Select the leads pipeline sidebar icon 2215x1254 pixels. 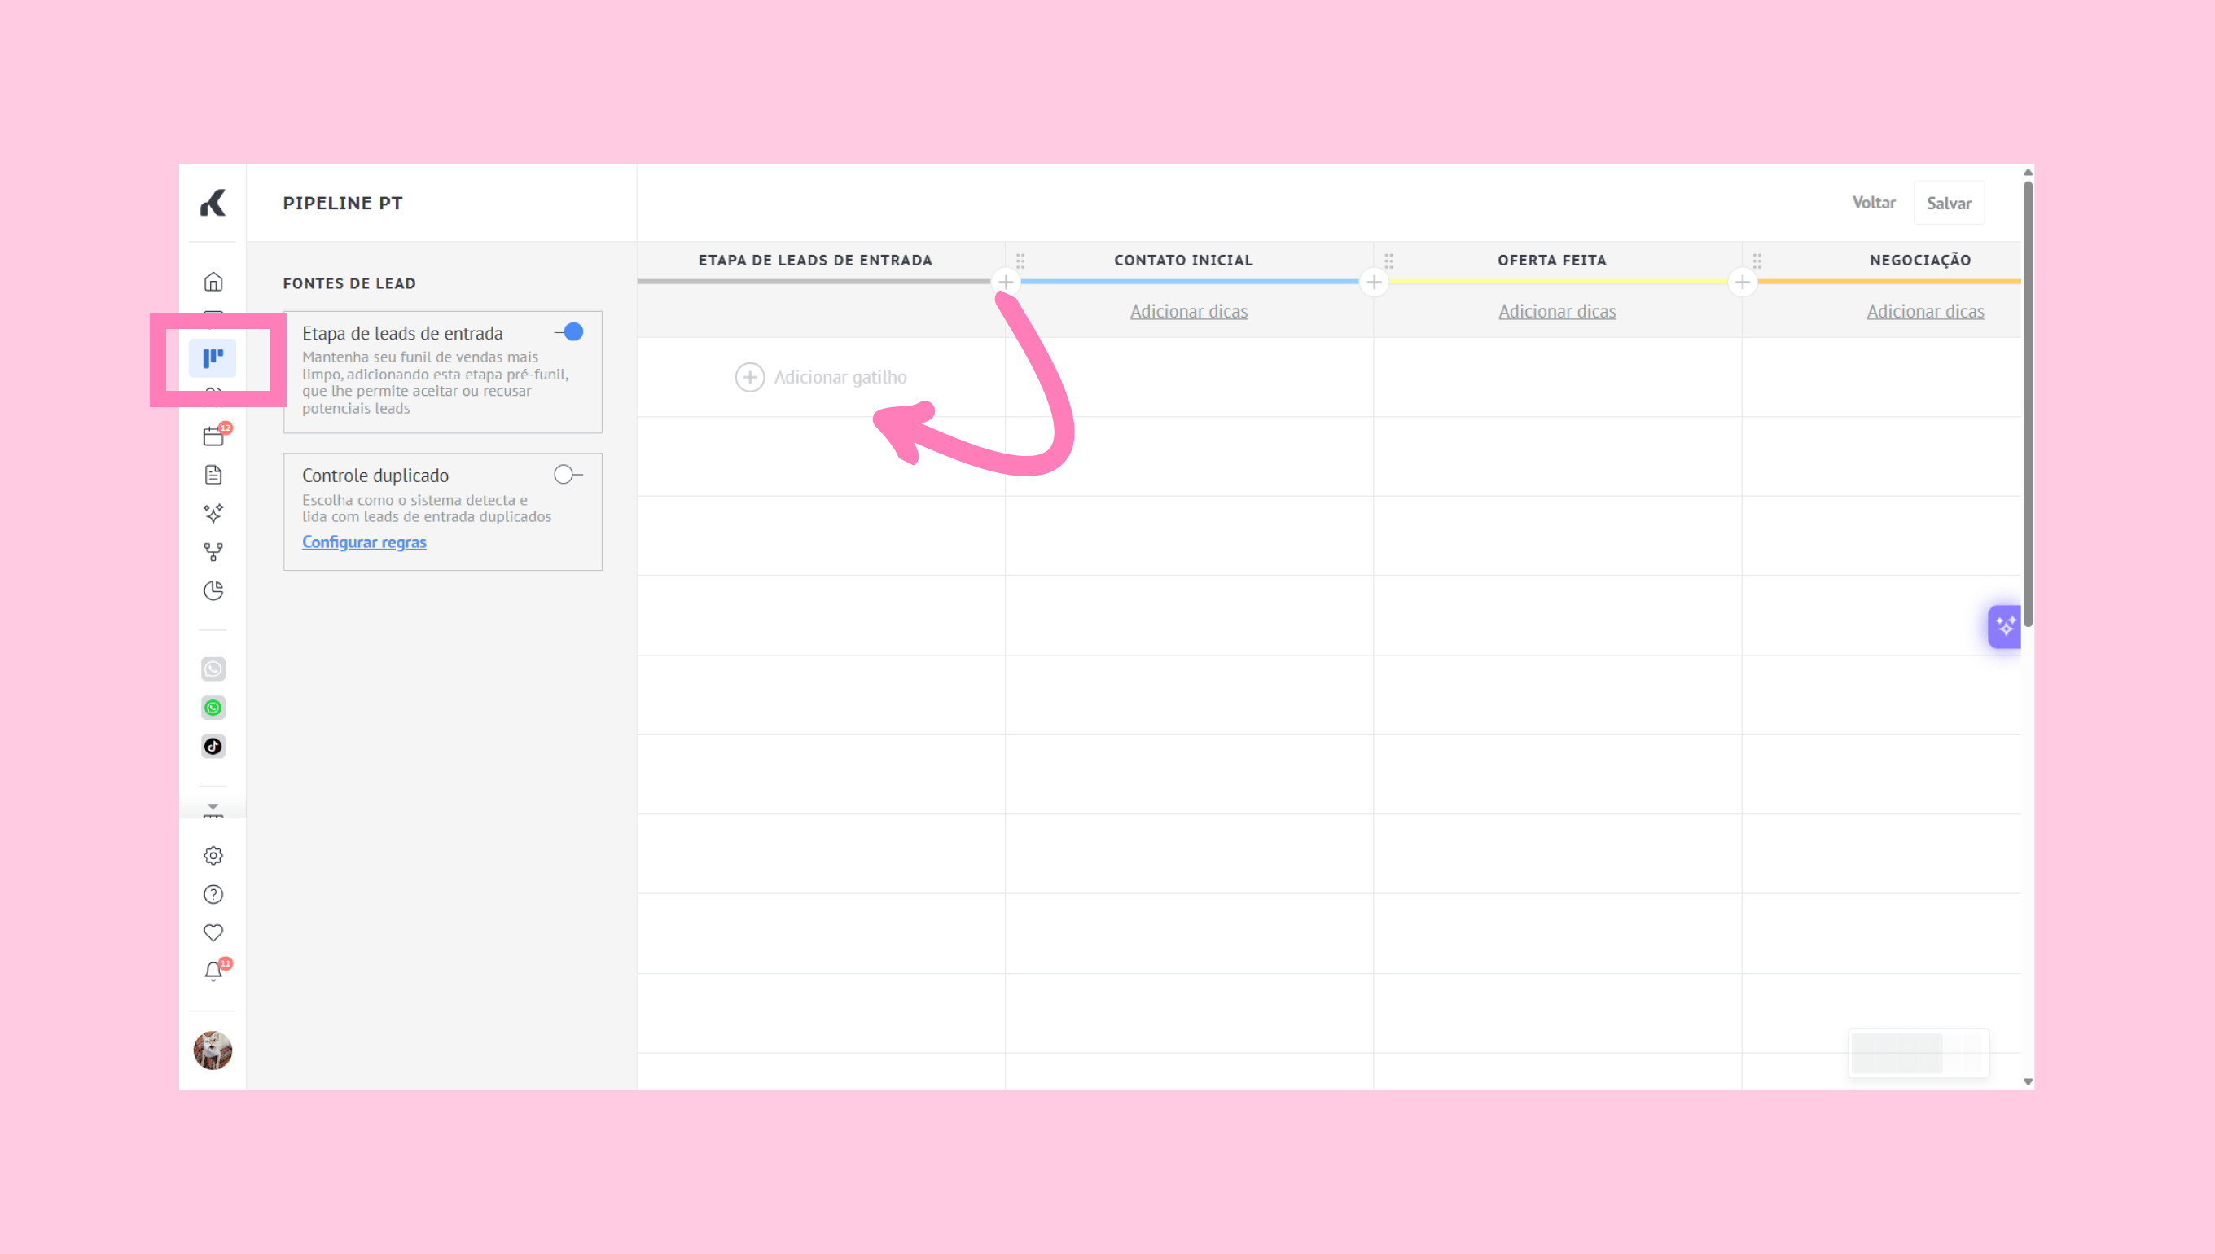tap(213, 357)
